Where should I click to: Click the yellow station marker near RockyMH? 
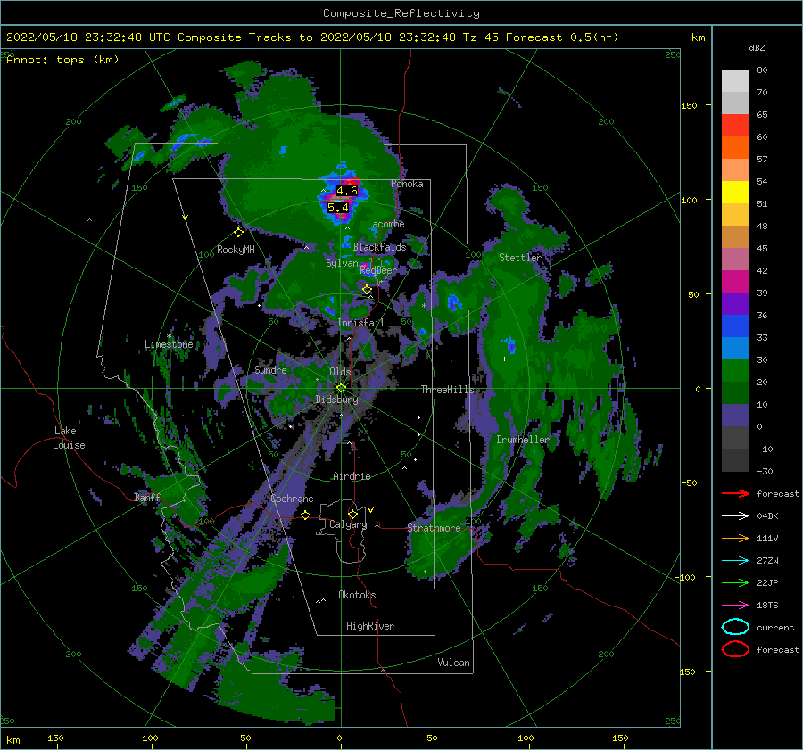238,233
